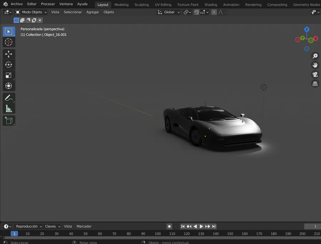Select the Add Cube tool
This screenshot has height=244, width=321.
click(x=9, y=121)
